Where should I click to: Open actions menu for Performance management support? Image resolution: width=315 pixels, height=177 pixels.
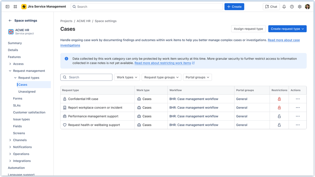(x=298, y=116)
